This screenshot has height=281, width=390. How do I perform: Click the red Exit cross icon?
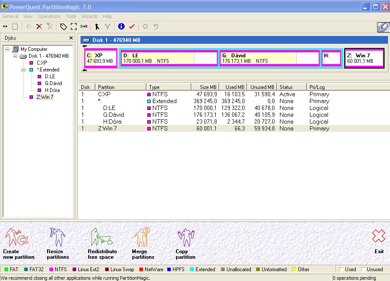(x=379, y=236)
